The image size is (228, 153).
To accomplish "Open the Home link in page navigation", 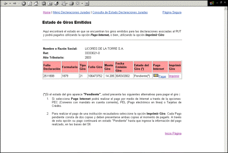I will [x=47, y=12].
